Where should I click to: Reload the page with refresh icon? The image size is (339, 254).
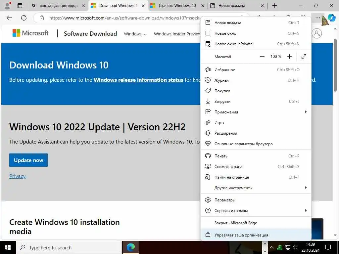click(x=24, y=18)
